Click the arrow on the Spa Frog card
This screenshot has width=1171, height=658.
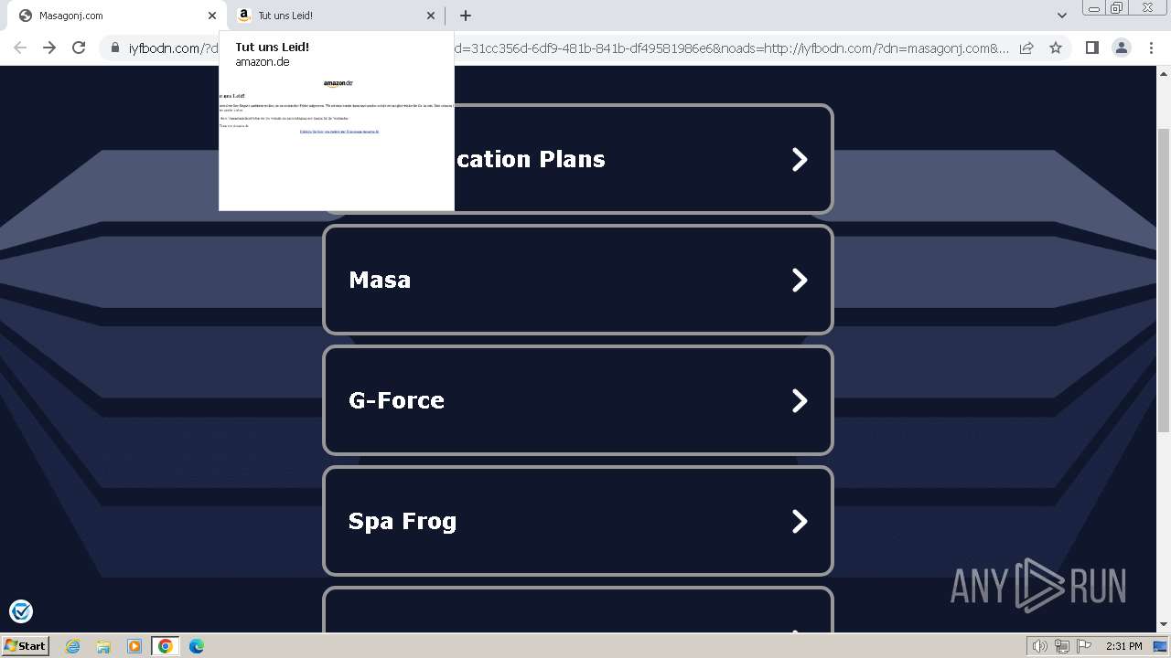click(800, 521)
